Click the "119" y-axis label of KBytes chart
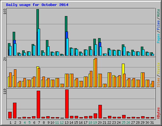This screenshot has height=126, width=162. pyautogui.click(x=5, y=91)
